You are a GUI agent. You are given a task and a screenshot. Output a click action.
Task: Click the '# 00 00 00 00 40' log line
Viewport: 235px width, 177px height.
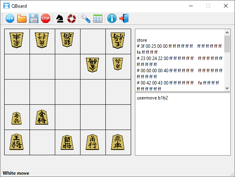point(179,73)
